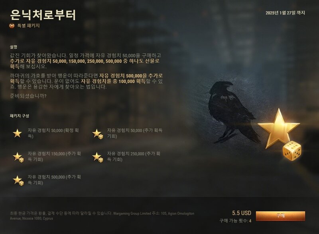Select the 자유 경험치 500,000 item text

point(54,180)
